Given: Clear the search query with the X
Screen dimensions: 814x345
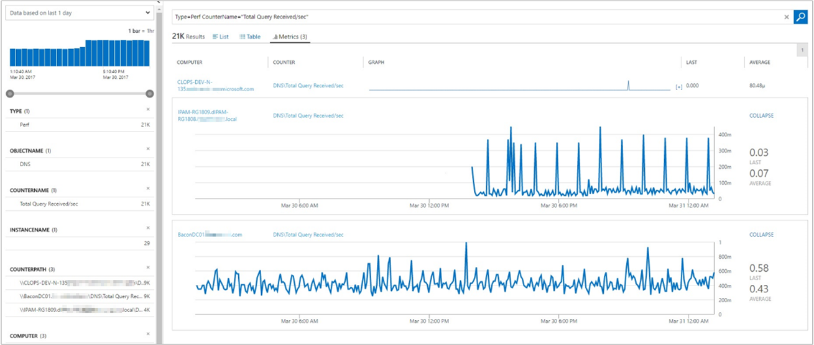Looking at the screenshot, I should click(x=786, y=17).
